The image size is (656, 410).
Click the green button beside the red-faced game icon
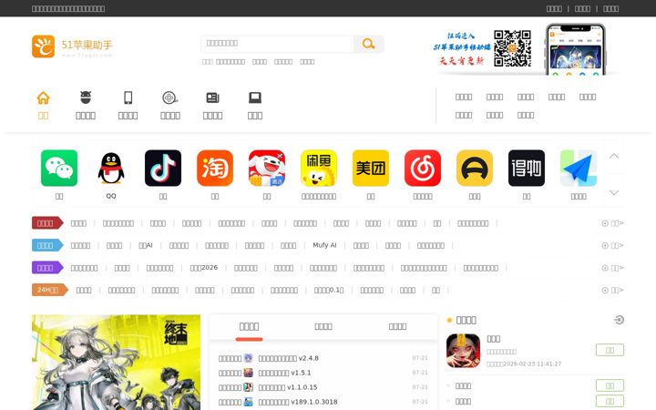pyautogui.click(x=610, y=350)
